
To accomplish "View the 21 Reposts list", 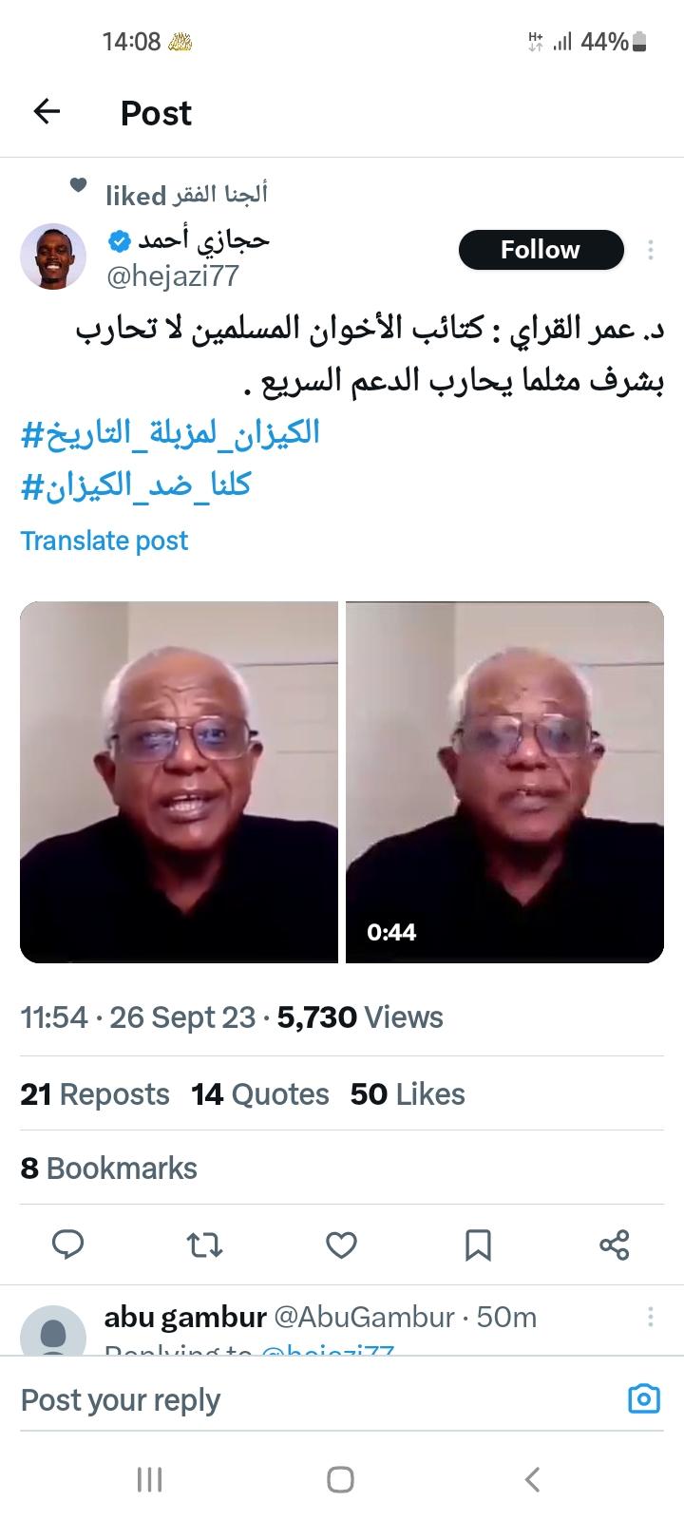I will pyautogui.click(x=95, y=1094).
